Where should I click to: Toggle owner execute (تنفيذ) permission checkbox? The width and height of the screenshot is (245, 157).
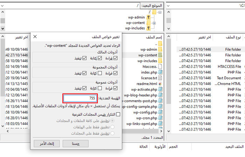coord(85,58)
